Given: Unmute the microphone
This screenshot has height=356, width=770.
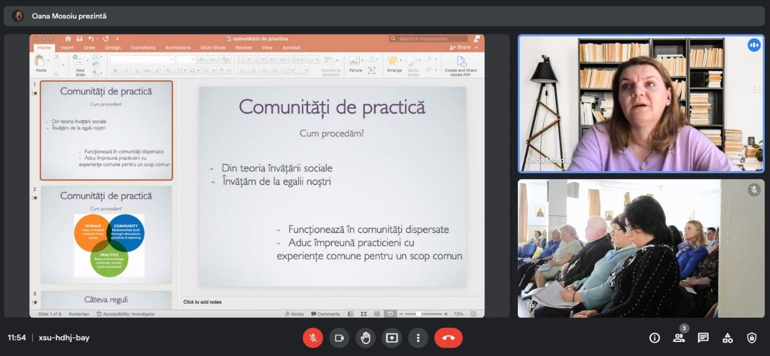Looking at the screenshot, I should (x=313, y=338).
